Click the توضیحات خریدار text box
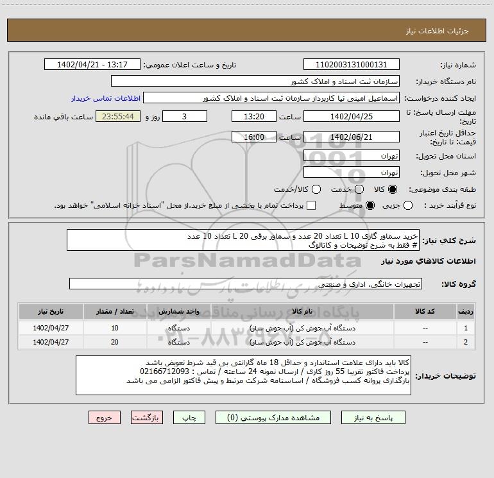Viewport: 494px width, 478px height. point(244,375)
